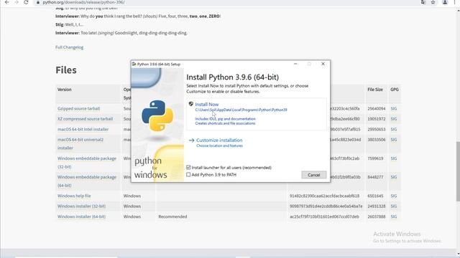This screenshot has height=258, width=460.
Task: Open Gzipped source tarball link
Action: 78,108
